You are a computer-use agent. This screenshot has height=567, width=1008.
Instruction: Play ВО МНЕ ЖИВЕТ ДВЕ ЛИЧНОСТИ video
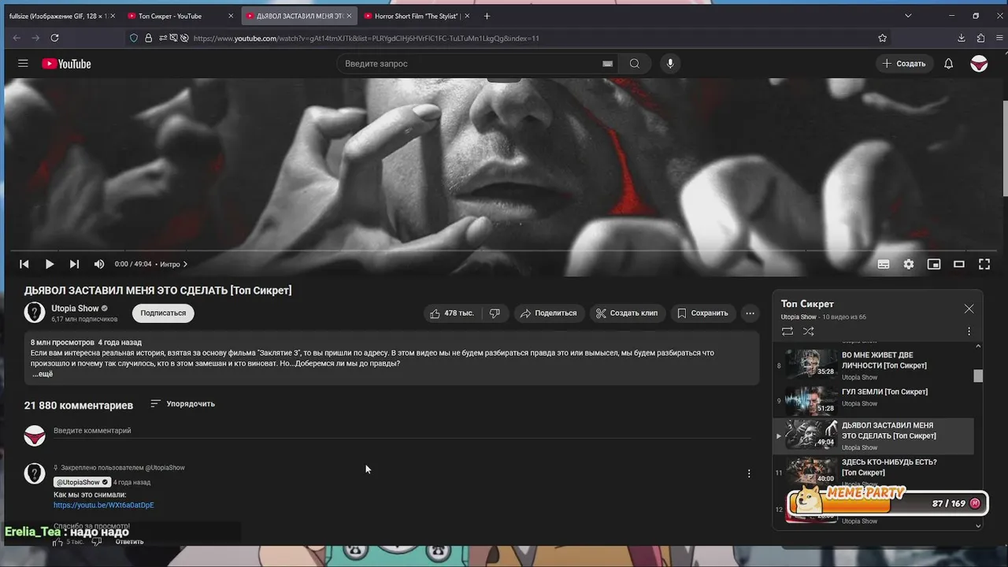873,365
